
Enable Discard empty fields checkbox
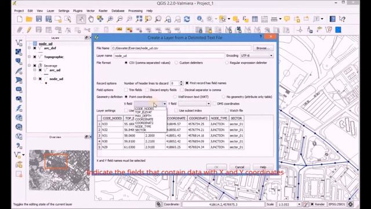coord(147,90)
